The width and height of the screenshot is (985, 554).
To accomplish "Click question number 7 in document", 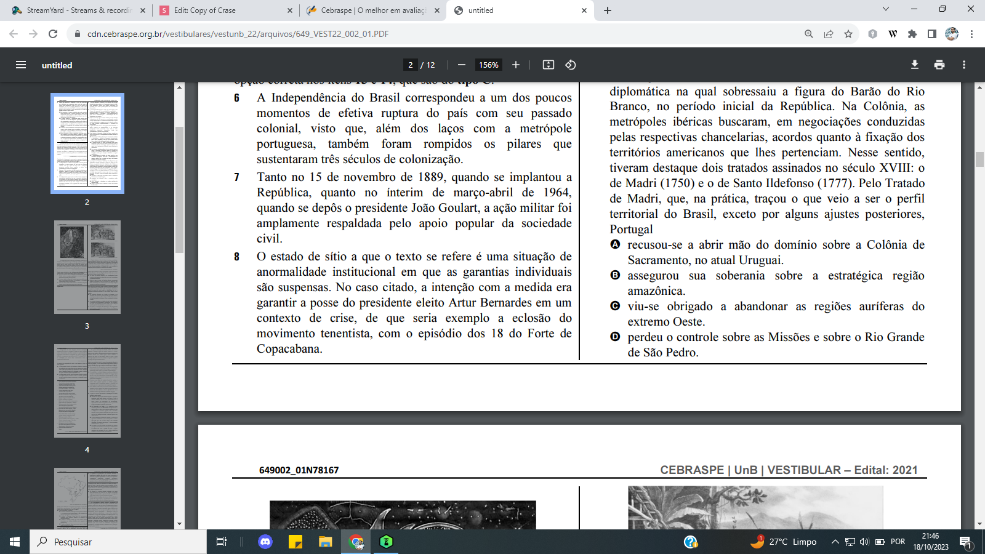I will click(236, 177).
